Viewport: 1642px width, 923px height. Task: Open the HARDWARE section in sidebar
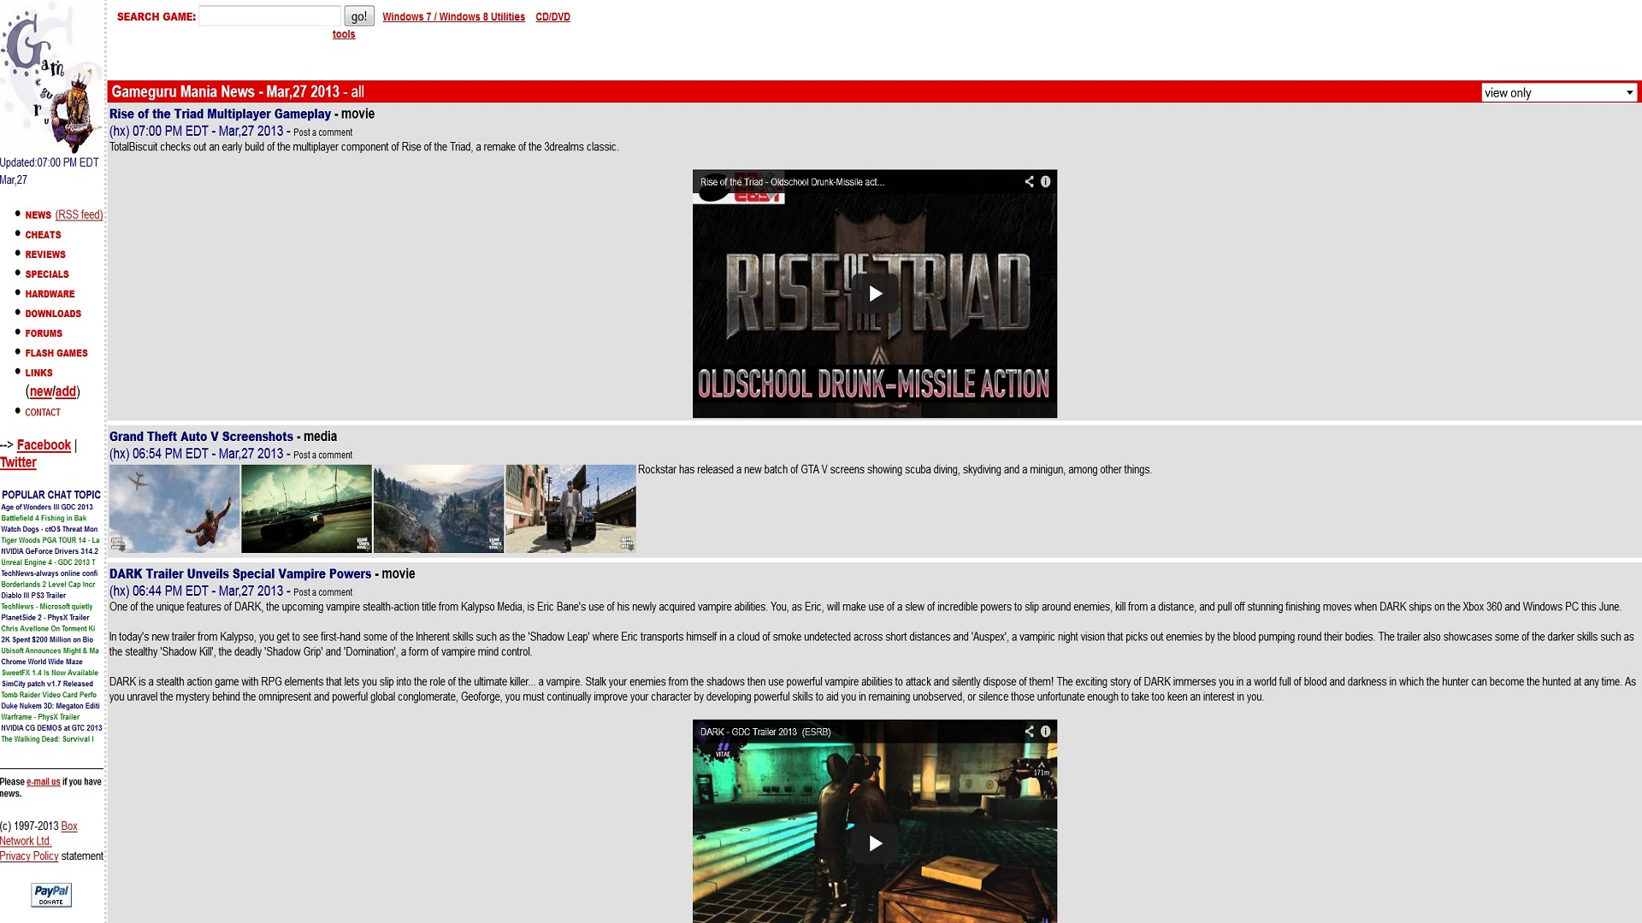click(50, 294)
